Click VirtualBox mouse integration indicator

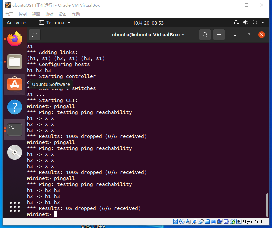[233, 222]
